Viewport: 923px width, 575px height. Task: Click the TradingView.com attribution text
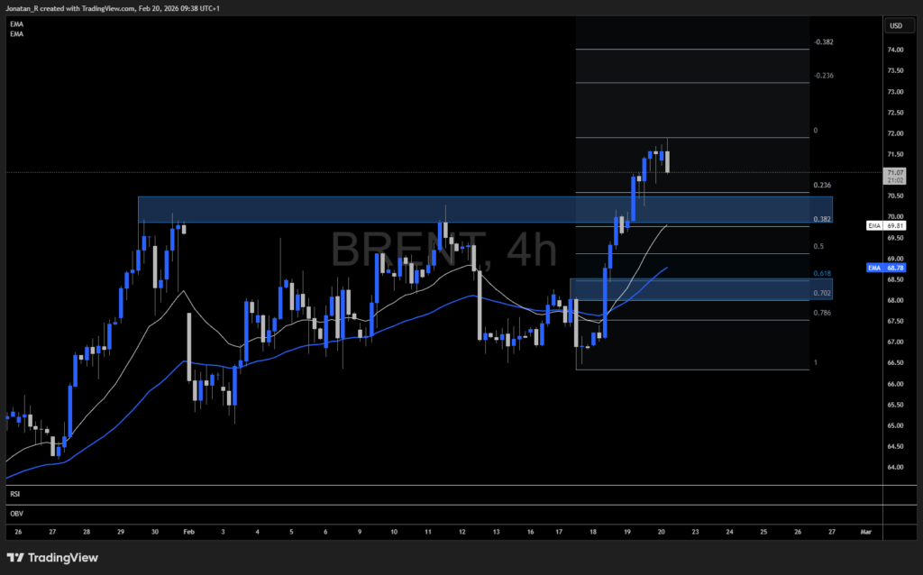108,8
